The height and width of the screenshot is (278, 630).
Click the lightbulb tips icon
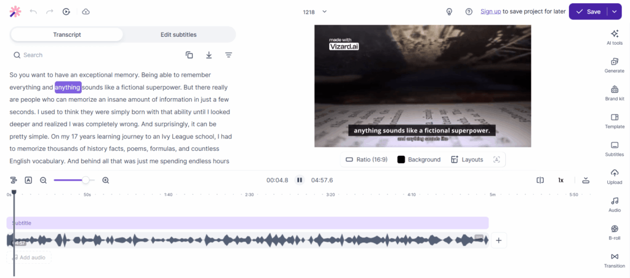[450, 12]
